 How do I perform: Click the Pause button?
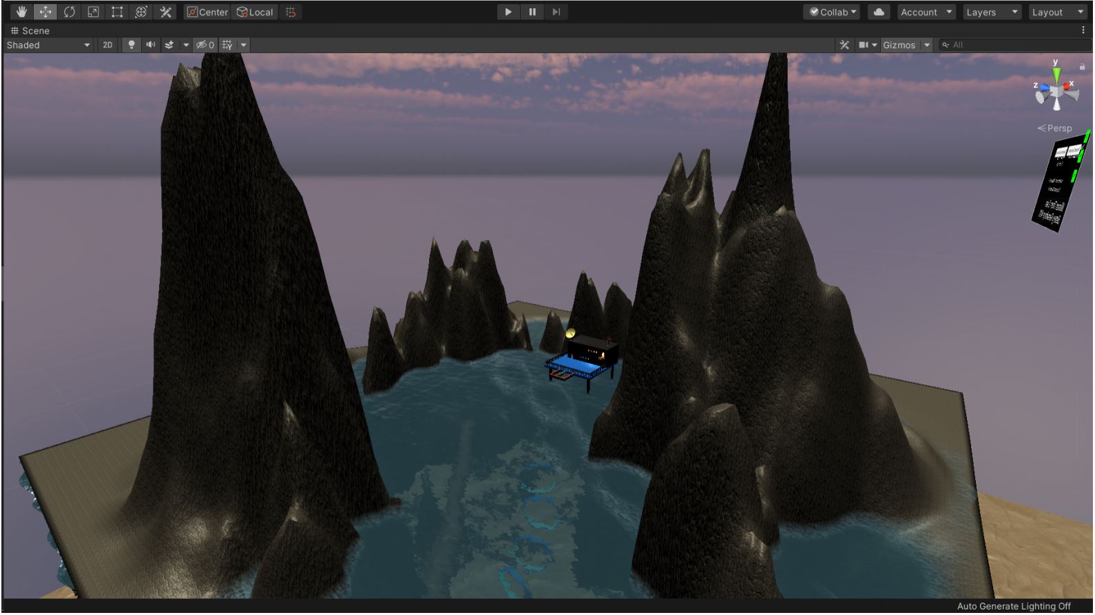(532, 12)
